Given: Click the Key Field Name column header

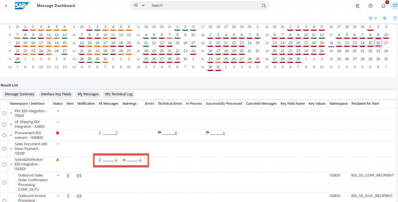Looking at the screenshot, I should tap(293, 104).
